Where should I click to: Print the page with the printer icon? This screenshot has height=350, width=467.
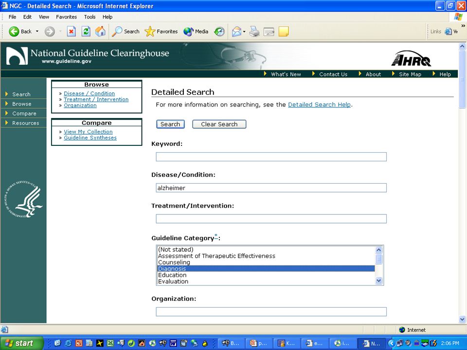click(254, 31)
